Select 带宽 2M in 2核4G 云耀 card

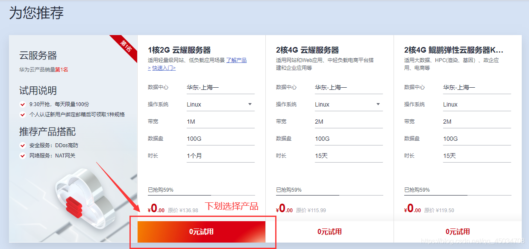coord(349,122)
